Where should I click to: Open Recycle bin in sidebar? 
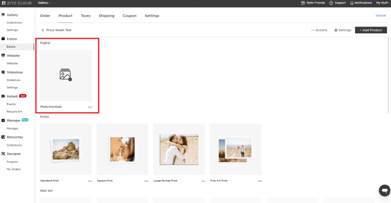pos(14,111)
